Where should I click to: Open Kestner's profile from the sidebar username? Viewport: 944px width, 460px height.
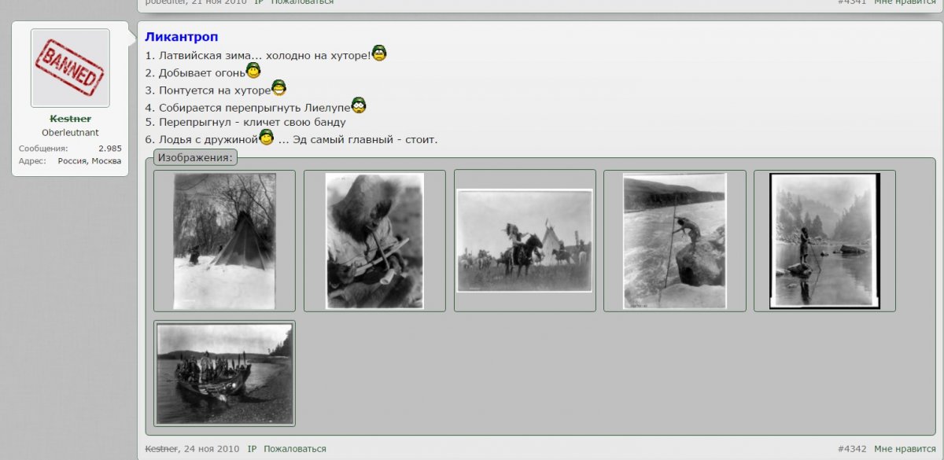coord(70,119)
